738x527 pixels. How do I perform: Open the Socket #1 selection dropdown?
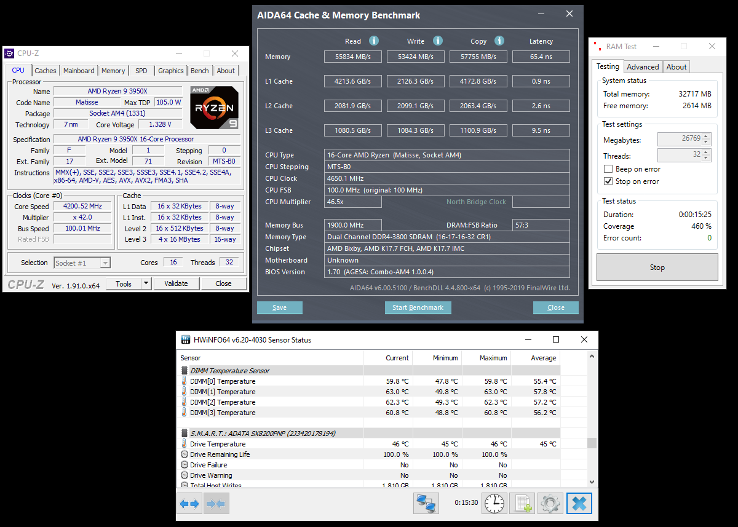pyautogui.click(x=105, y=263)
